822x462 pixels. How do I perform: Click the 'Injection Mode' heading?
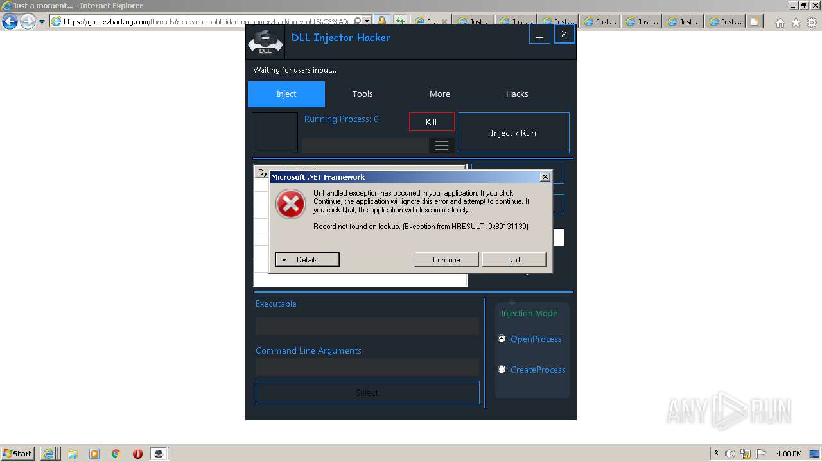(529, 313)
